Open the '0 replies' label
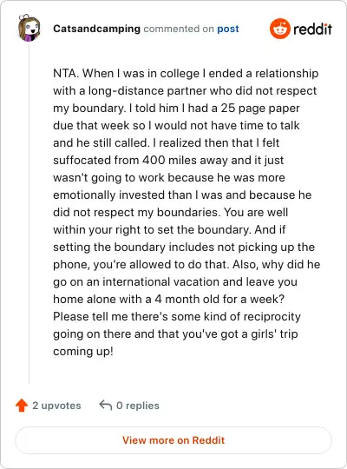 click(x=138, y=406)
